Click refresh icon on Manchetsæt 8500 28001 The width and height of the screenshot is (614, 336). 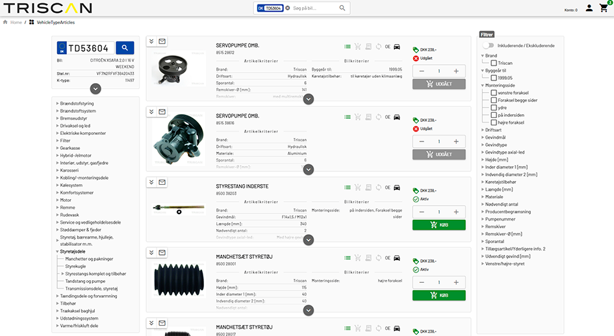pyautogui.click(x=378, y=258)
